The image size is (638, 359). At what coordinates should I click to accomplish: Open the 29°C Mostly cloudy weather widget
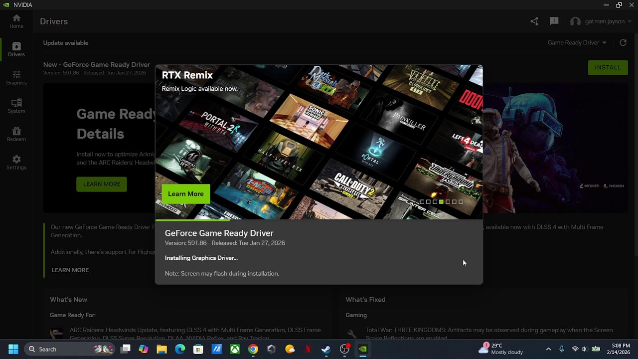(501, 349)
